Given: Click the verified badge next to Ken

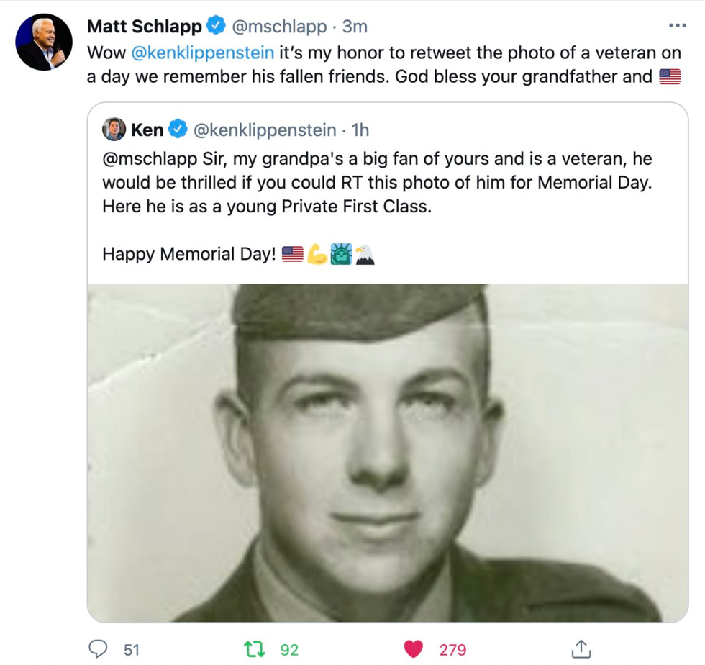Looking at the screenshot, I should (177, 130).
